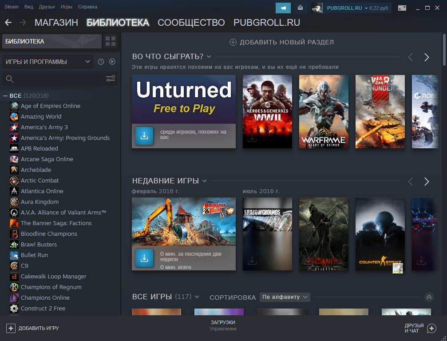Image resolution: width=447 pixels, height=341 pixels.
Task: Click the Bloodline Champions icon
Action: (x=14, y=234)
